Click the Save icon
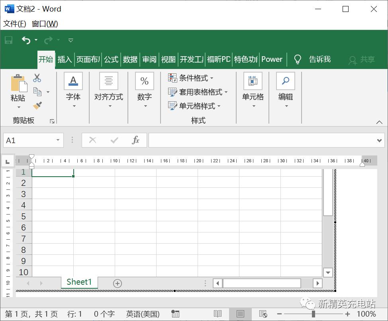 coord(8,40)
